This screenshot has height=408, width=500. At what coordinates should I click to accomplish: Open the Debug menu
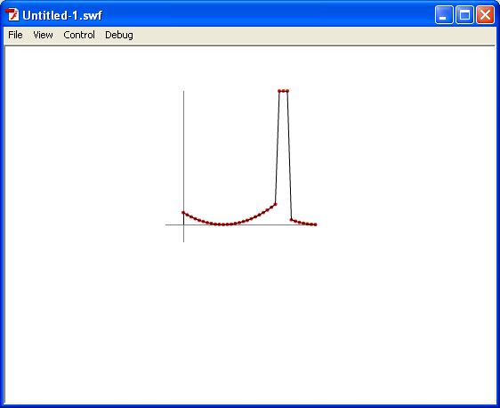119,35
